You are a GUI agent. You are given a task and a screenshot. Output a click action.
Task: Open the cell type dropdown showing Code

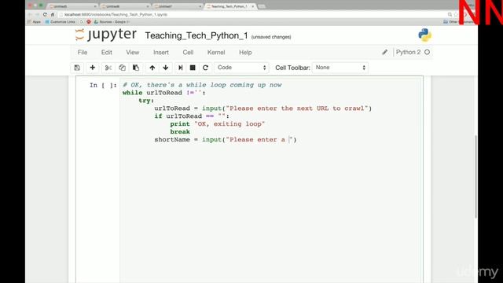click(241, 68)
